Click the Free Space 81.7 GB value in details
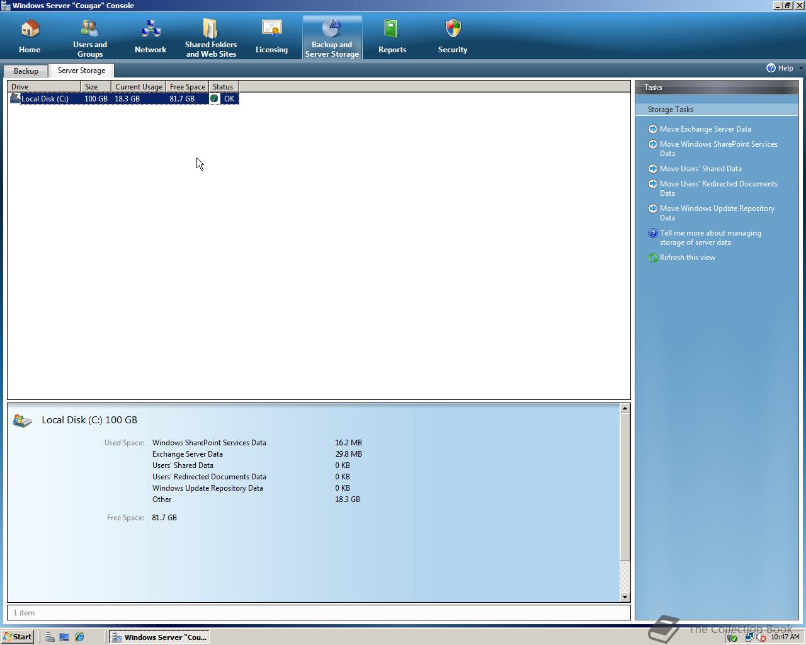Screen dimensions: 806x645 [164, 518]
